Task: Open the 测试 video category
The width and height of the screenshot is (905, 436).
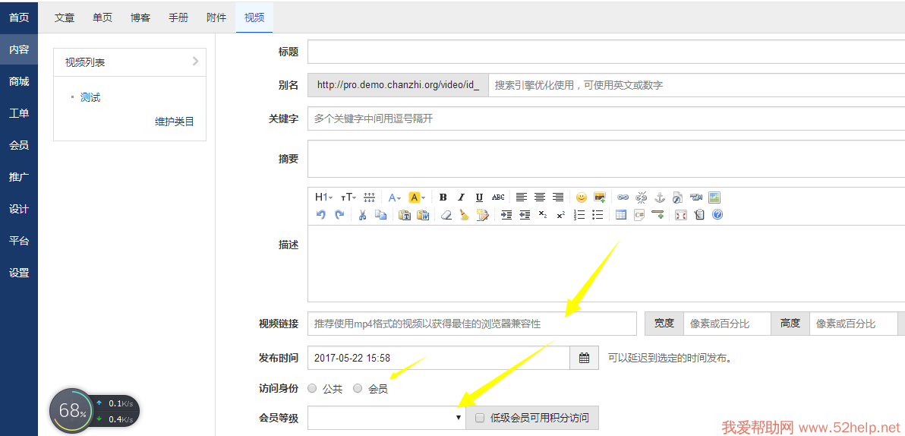Action: [90, 97]
